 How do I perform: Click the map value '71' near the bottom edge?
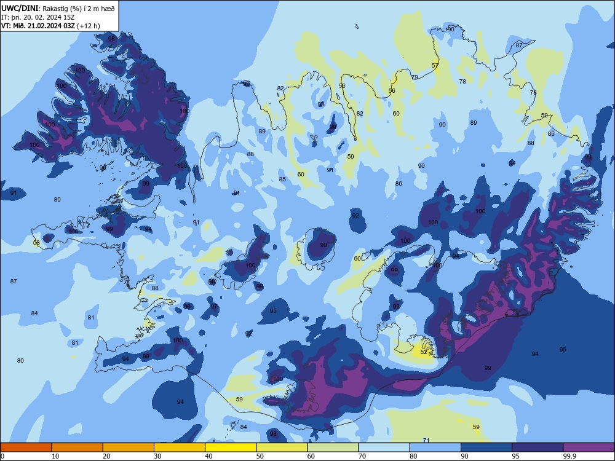coord(426,440)
